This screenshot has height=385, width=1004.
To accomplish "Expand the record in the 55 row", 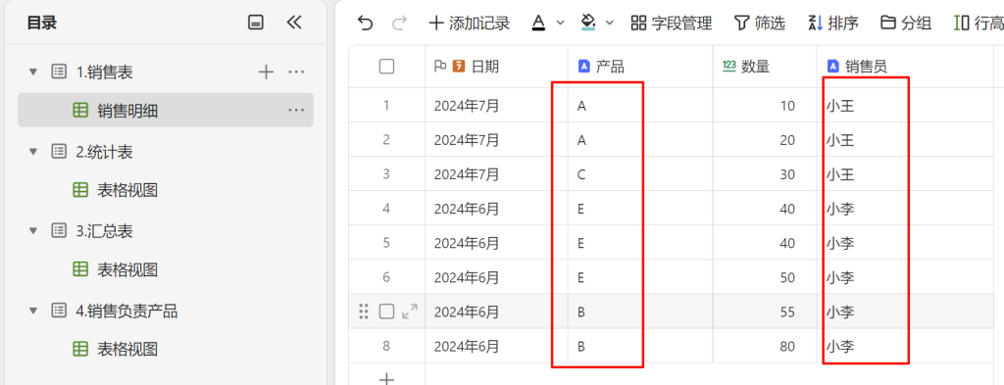I will coord(409,312).
